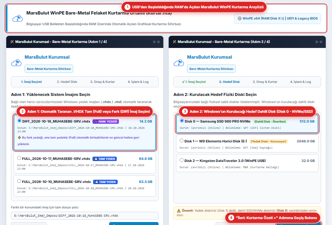This screenshot has width=332, height=225.
Task: Go to 3. Onay & Kurtar in Adım 2 / 4 window
Action: pos(265,82)
